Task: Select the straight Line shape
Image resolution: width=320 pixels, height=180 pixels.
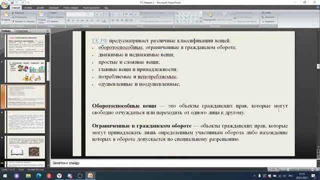Action: [181, 13]
